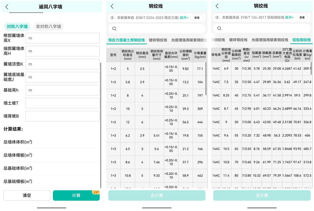Tap search icon in middle 钢绞线 panel
The height and width of the screenshot is (211, 314).
click(x=114, y=29)
